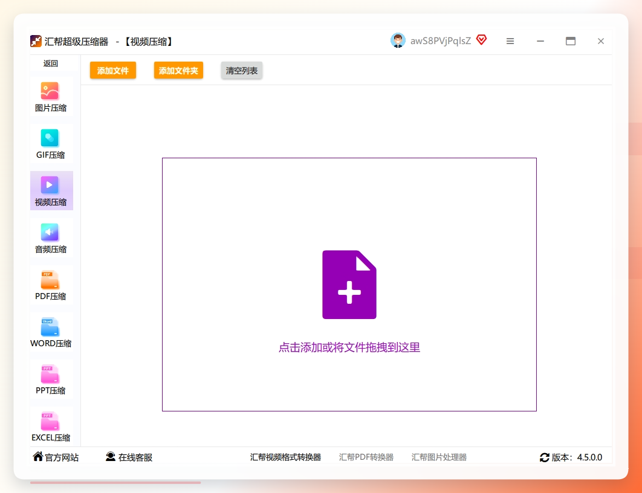
Task: Click the refresh version update icon
Action: click(x=545, y=457)
